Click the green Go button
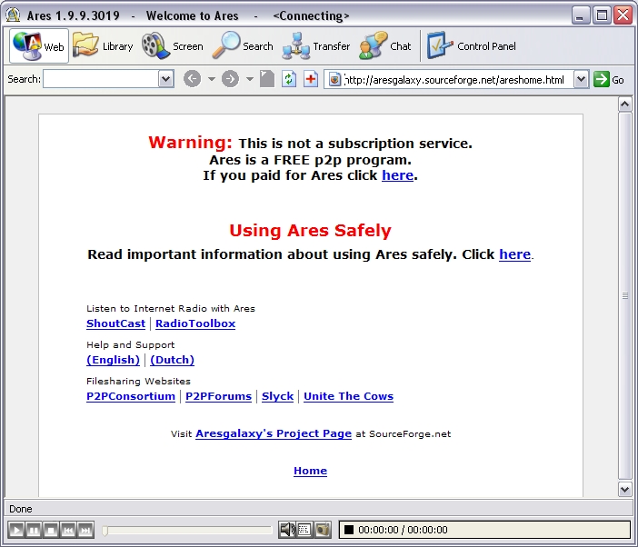The width and height of the screenshot is (638, 547). pyautogui.click(x=609, y=79)
